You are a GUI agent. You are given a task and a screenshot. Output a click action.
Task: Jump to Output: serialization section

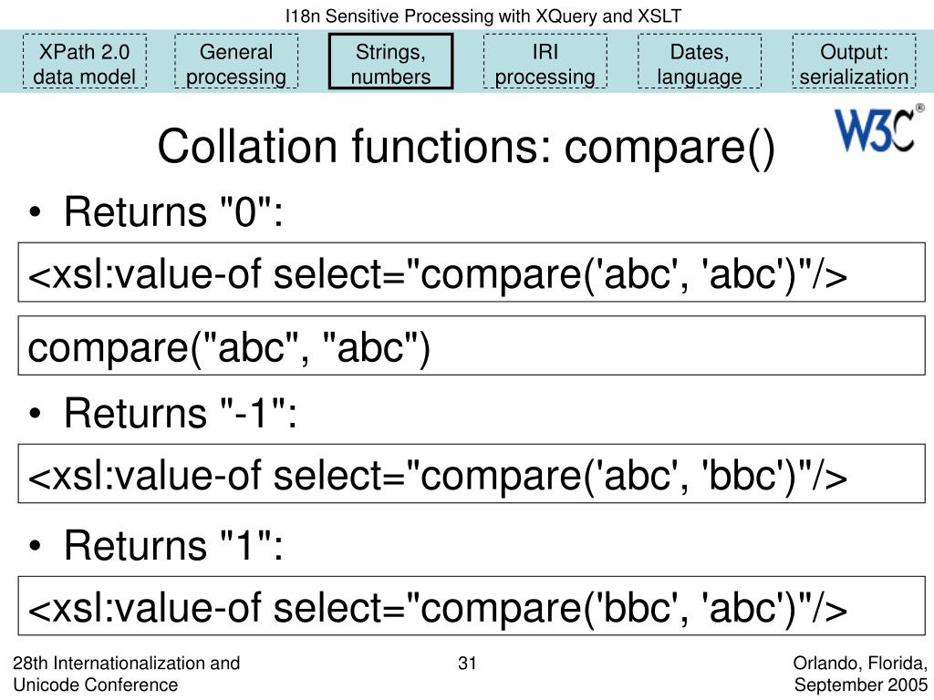click(x=854, y=61)
